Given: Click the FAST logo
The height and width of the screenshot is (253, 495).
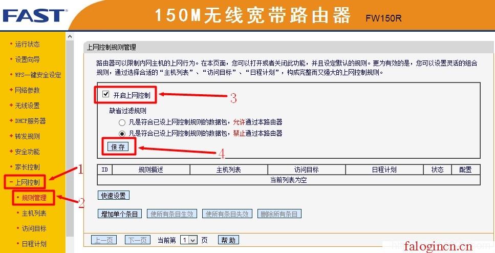Looking at the screenshot, I should point(34,16).
